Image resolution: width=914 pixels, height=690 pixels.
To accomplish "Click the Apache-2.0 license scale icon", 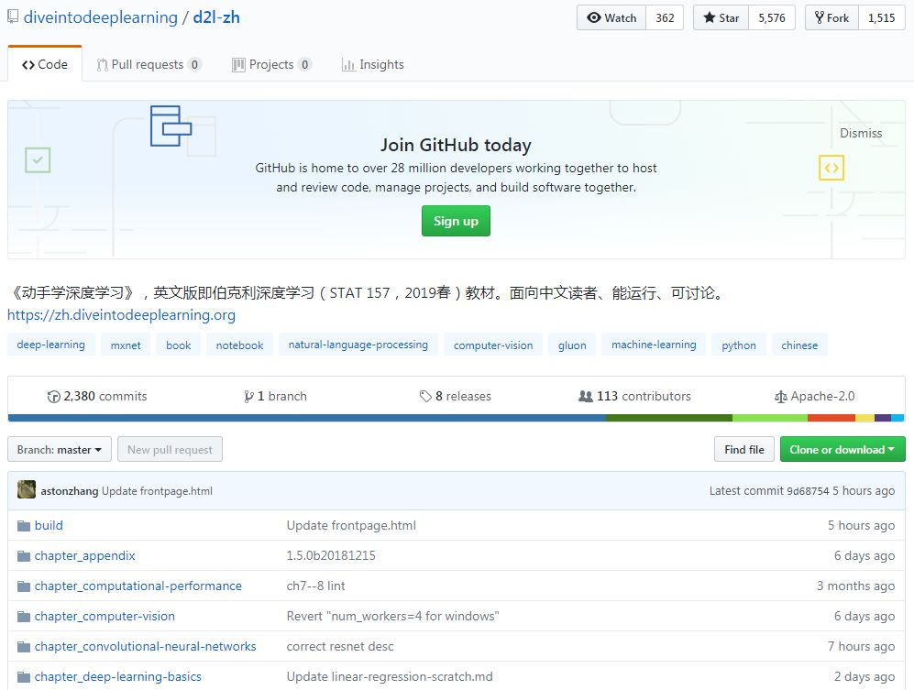I will click(x=780, y=397).
